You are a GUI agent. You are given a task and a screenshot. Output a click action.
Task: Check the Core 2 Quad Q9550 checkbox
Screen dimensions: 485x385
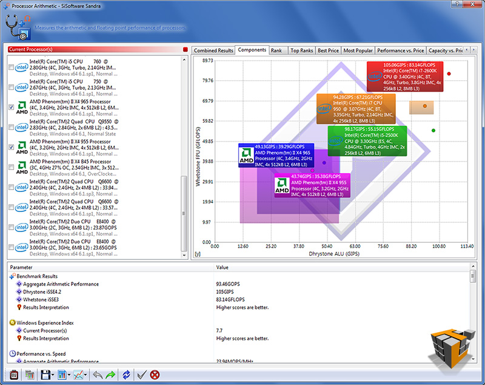[11, 128]
